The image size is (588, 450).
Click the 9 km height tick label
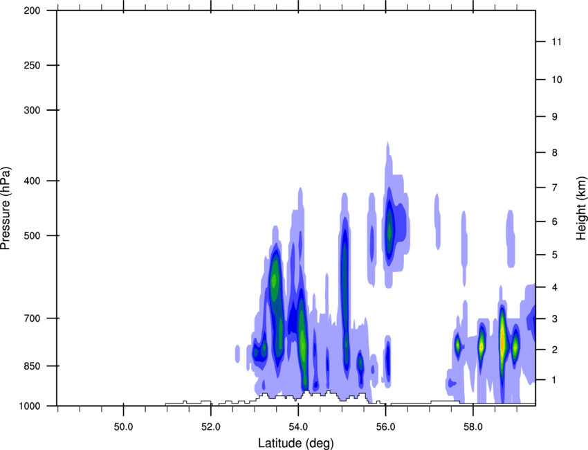(554, 117)
